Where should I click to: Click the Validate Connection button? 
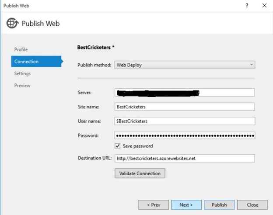point(140,173)
